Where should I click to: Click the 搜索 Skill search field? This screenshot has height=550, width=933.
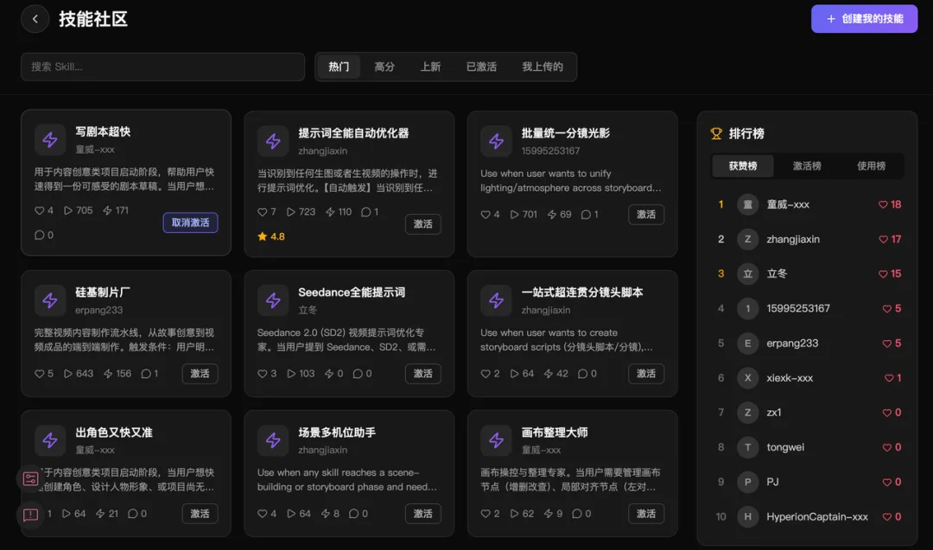coord(162,66)
